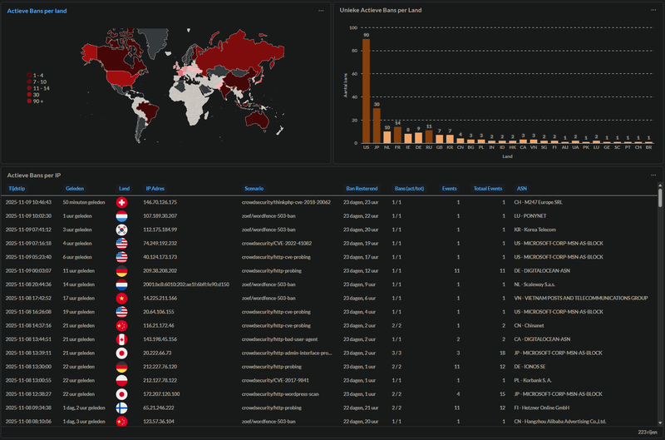This screenshot has height=440, width=665.
Task: Click the US flag for 20.64.106.155
Action: pyautogui.click(x=121, y=312)
